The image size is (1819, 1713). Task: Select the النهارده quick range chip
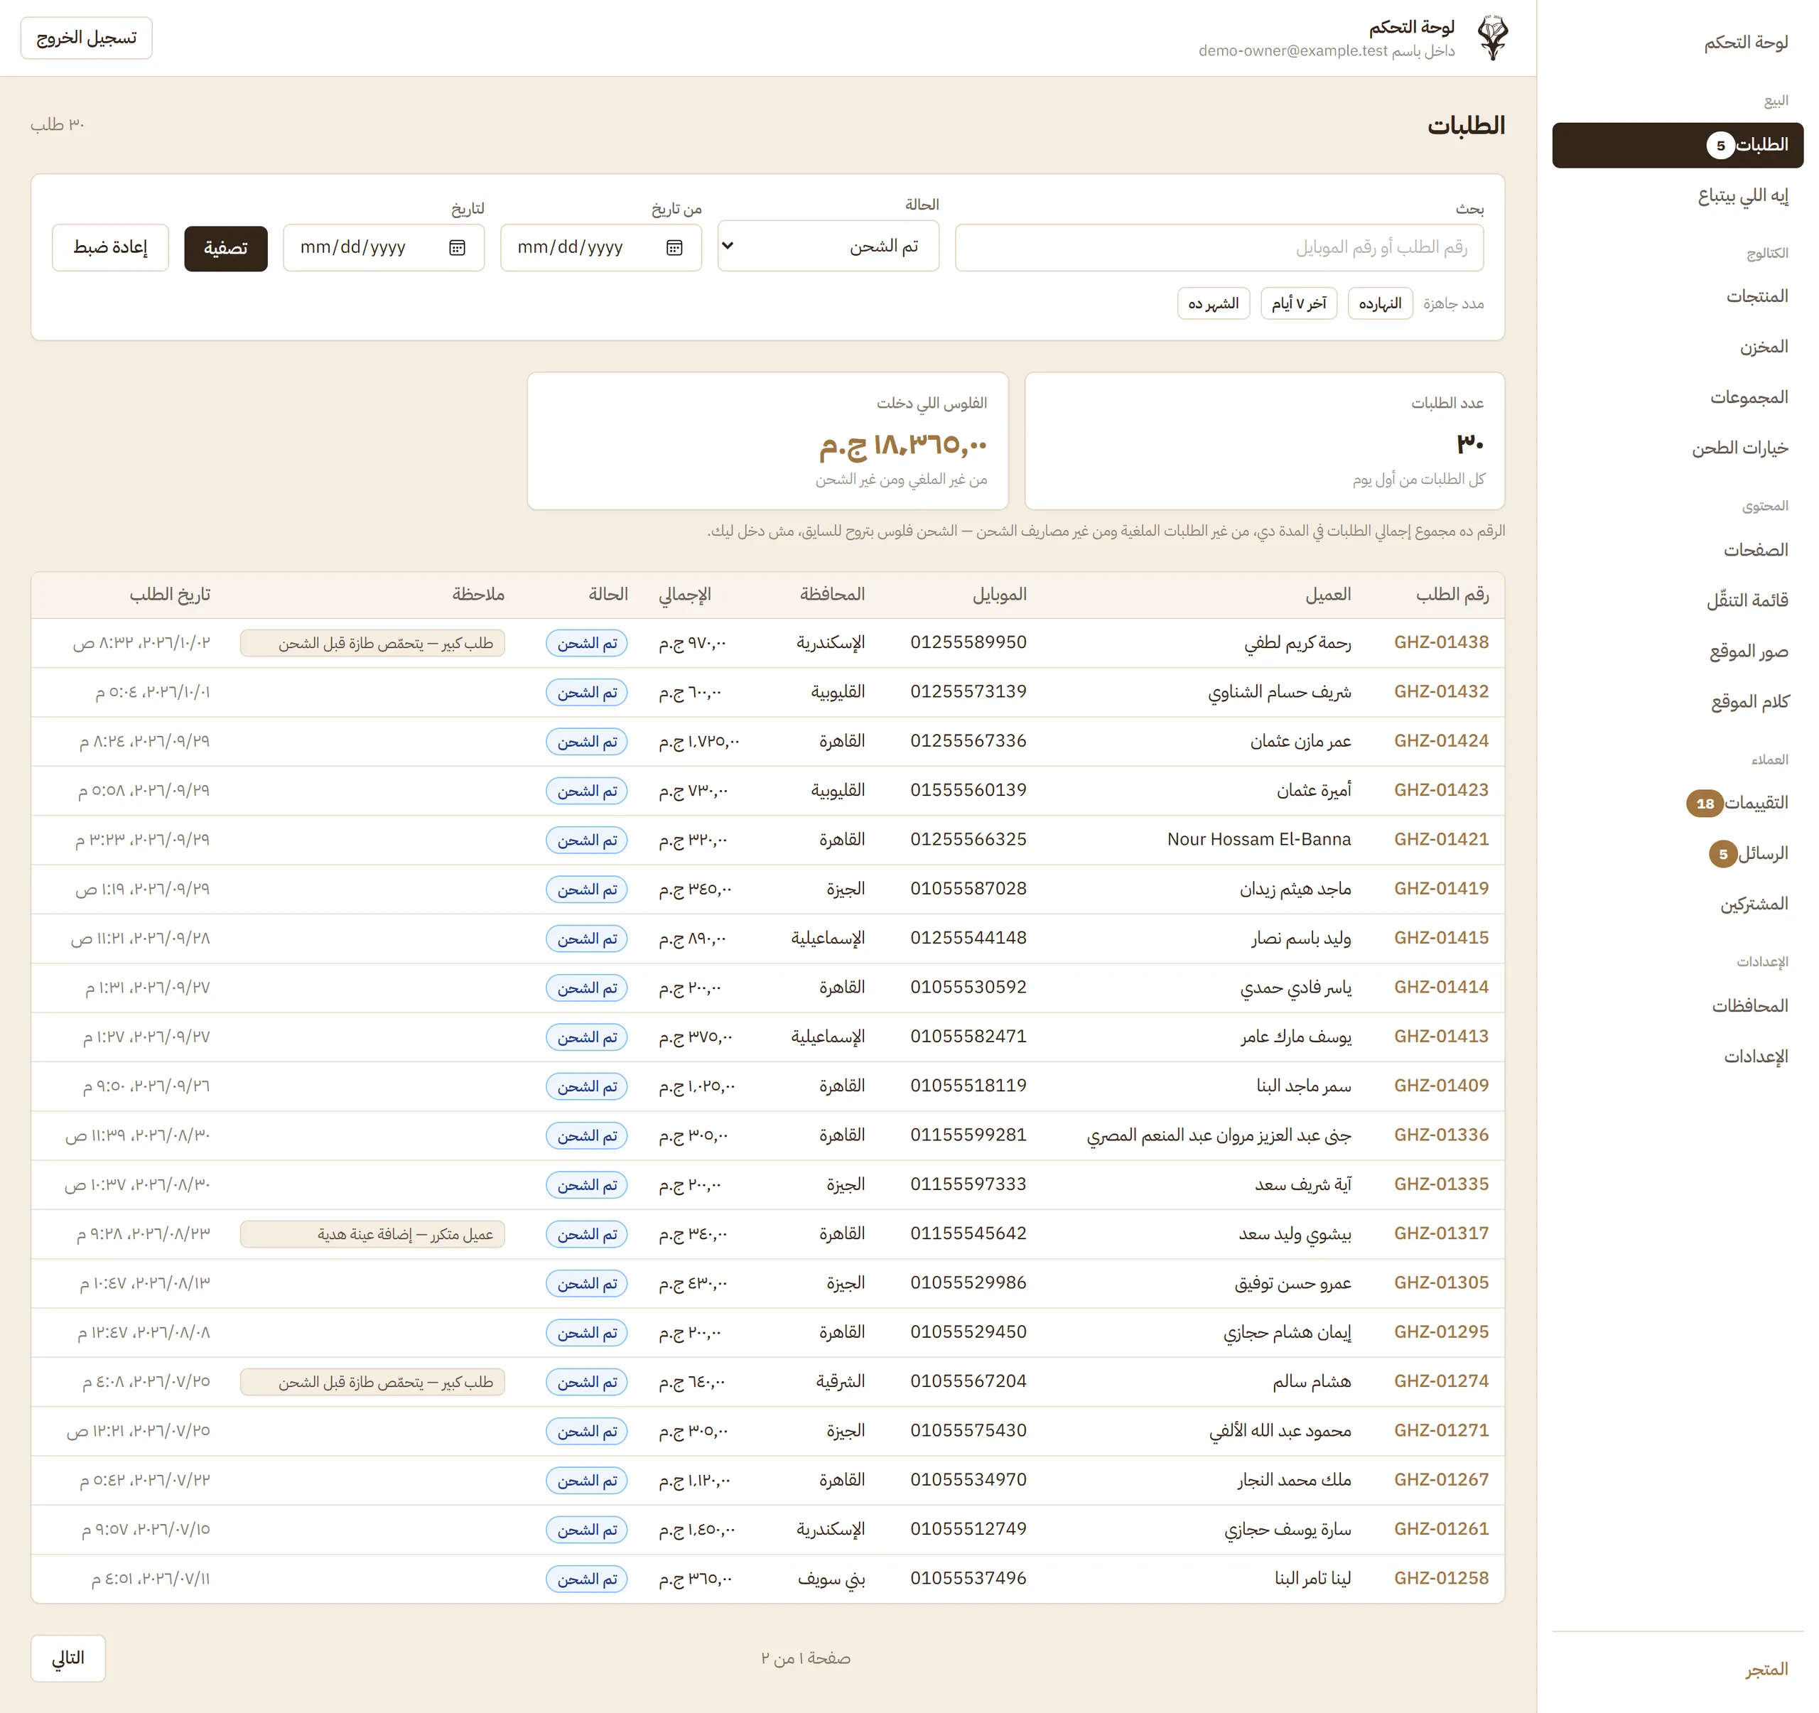click(x=1380, y=304)
